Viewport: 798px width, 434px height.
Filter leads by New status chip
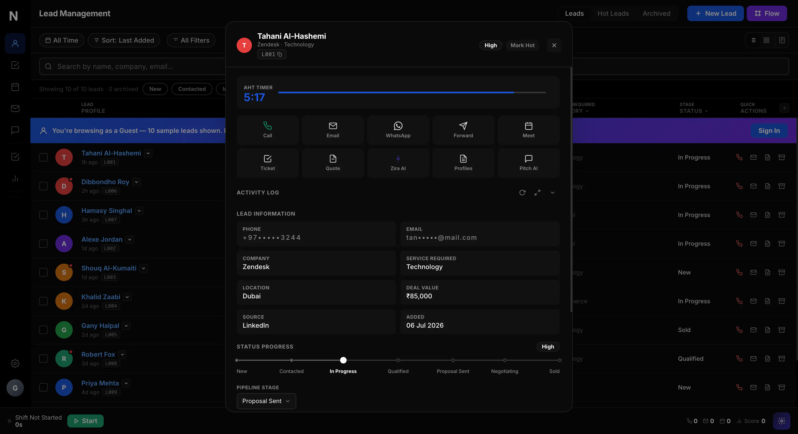[155, 89]
